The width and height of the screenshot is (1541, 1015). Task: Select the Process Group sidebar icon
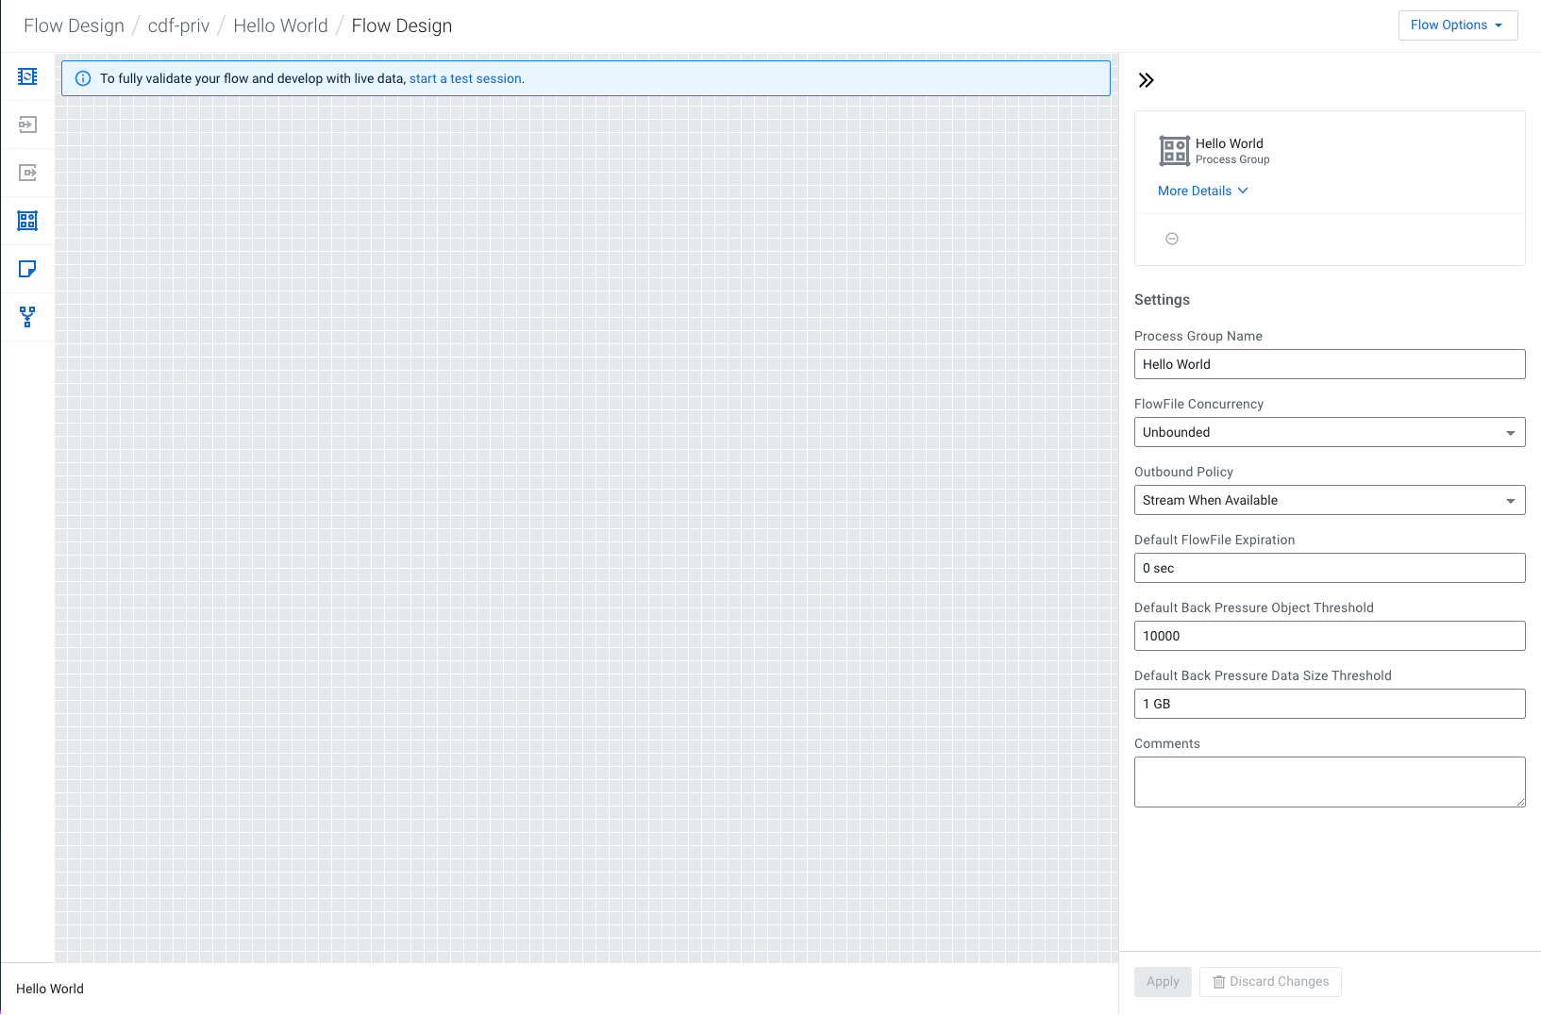pos(27,221)
